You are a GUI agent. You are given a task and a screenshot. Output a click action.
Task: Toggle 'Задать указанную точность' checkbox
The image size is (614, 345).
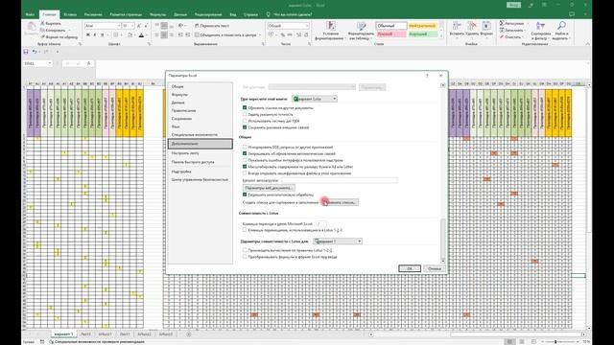click(245, 114)
